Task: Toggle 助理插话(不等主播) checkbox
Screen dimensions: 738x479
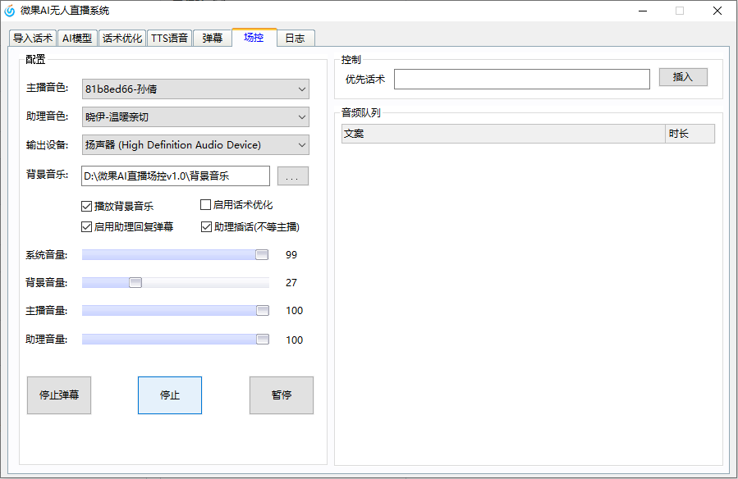Action: (x=206, y=227)
